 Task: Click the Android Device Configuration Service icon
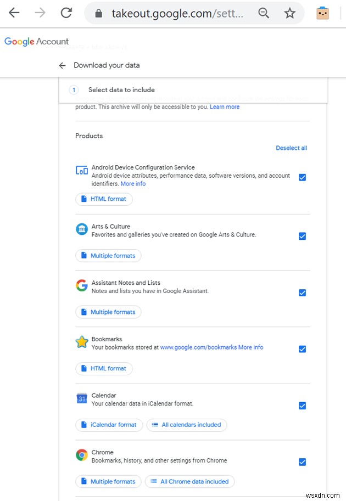(x=81, y=170)
